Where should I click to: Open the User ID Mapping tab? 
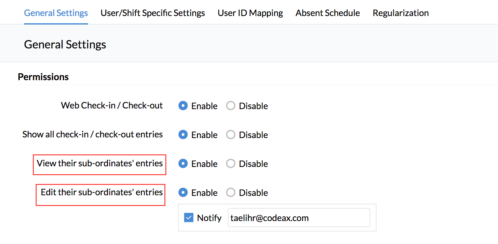[250, 13]
